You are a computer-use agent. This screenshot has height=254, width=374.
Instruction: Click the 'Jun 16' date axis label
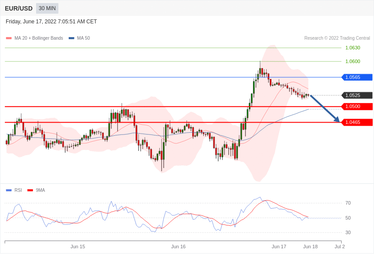click(178, 247)
